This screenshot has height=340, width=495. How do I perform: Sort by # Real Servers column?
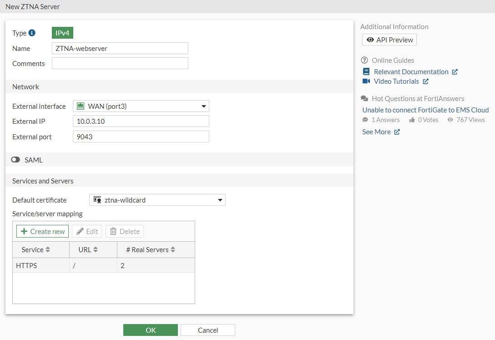[x=151, y=250]
